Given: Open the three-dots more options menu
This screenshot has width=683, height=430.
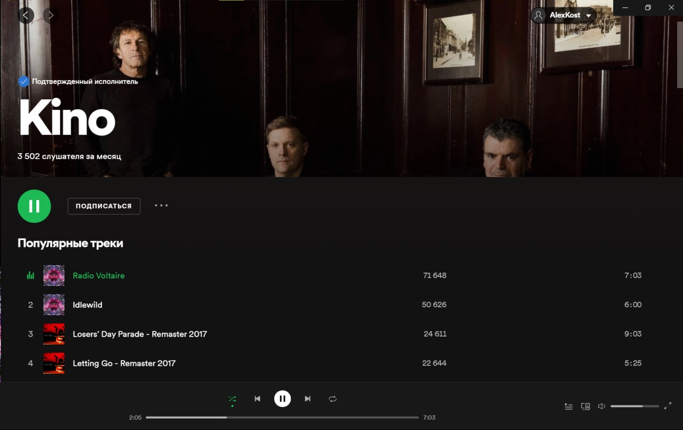Looking at the screenshot, I should point(161,205).
